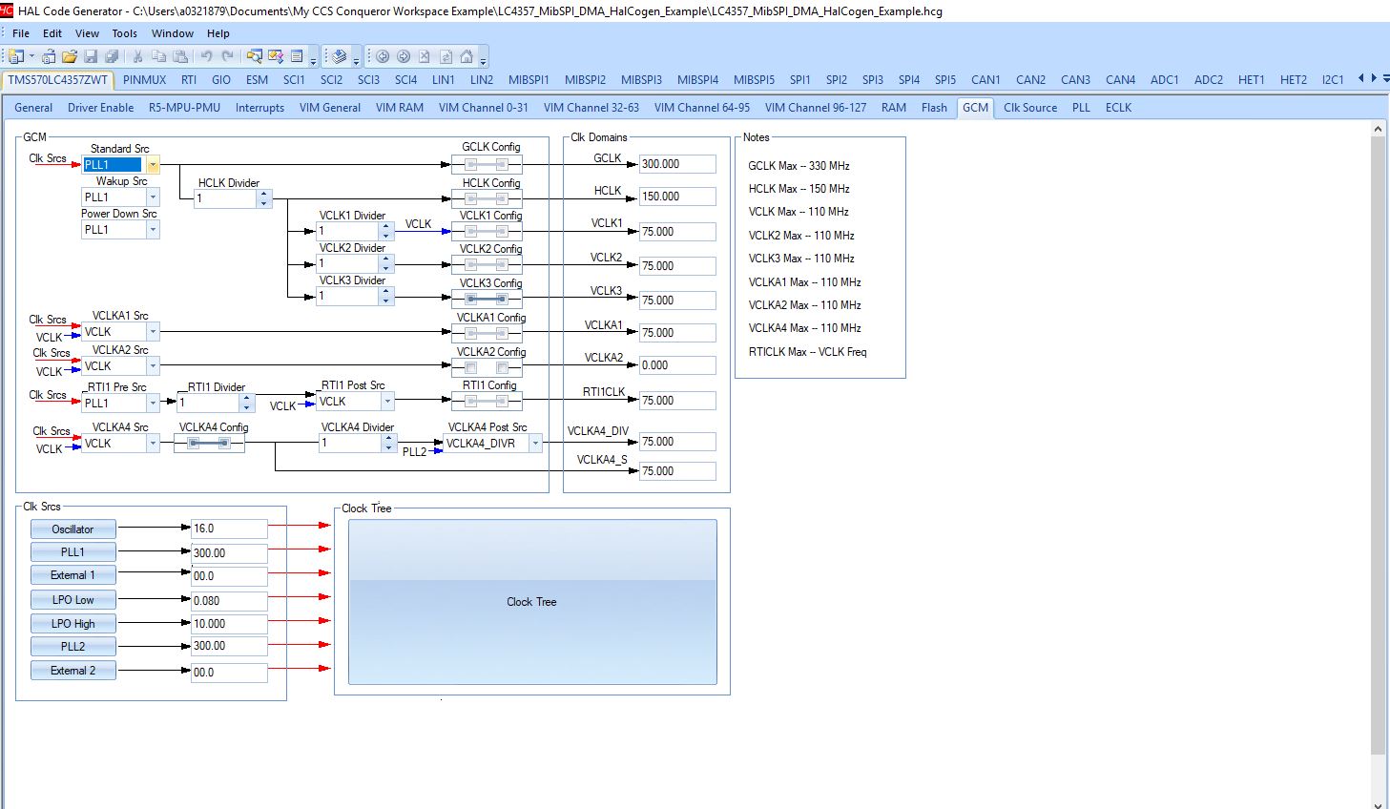1390x809 pixels.
Task: Open the RTI1 Post Src dropdown
Action: [x=387, y=402]
